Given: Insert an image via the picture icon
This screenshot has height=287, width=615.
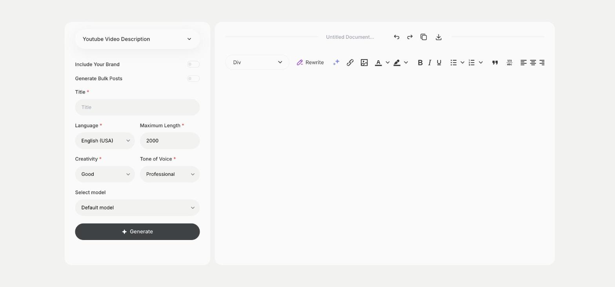Looking at the screenshot, I should tap(364, 63).
